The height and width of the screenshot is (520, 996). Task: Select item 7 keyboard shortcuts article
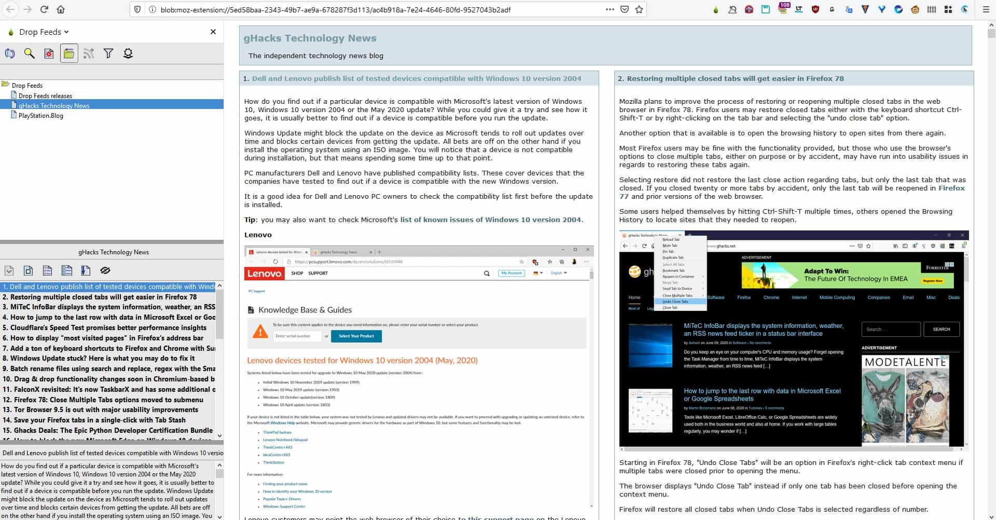tap(108, 348)
